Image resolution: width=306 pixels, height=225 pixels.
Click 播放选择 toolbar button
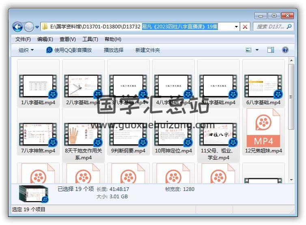tap(113, 50)
